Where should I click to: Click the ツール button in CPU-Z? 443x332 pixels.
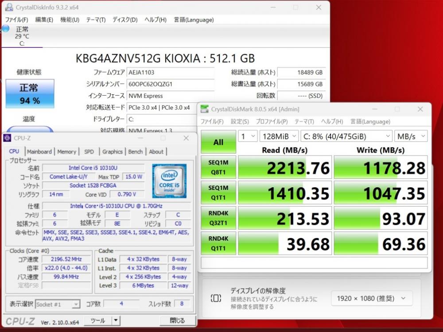(x=98, y=320)
